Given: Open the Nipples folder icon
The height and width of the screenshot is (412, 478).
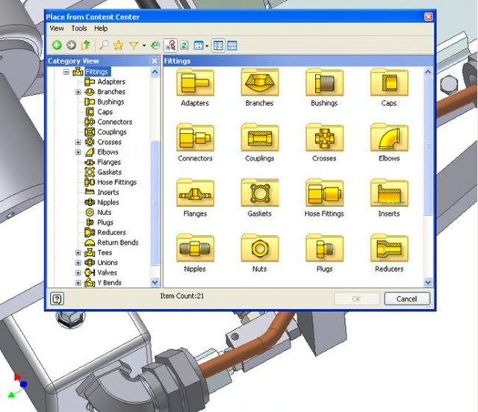Looking at the screenshot, I should [195, 248].
